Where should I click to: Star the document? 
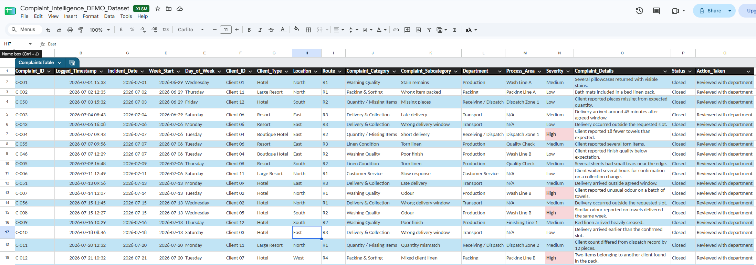(x=158, y=9)
